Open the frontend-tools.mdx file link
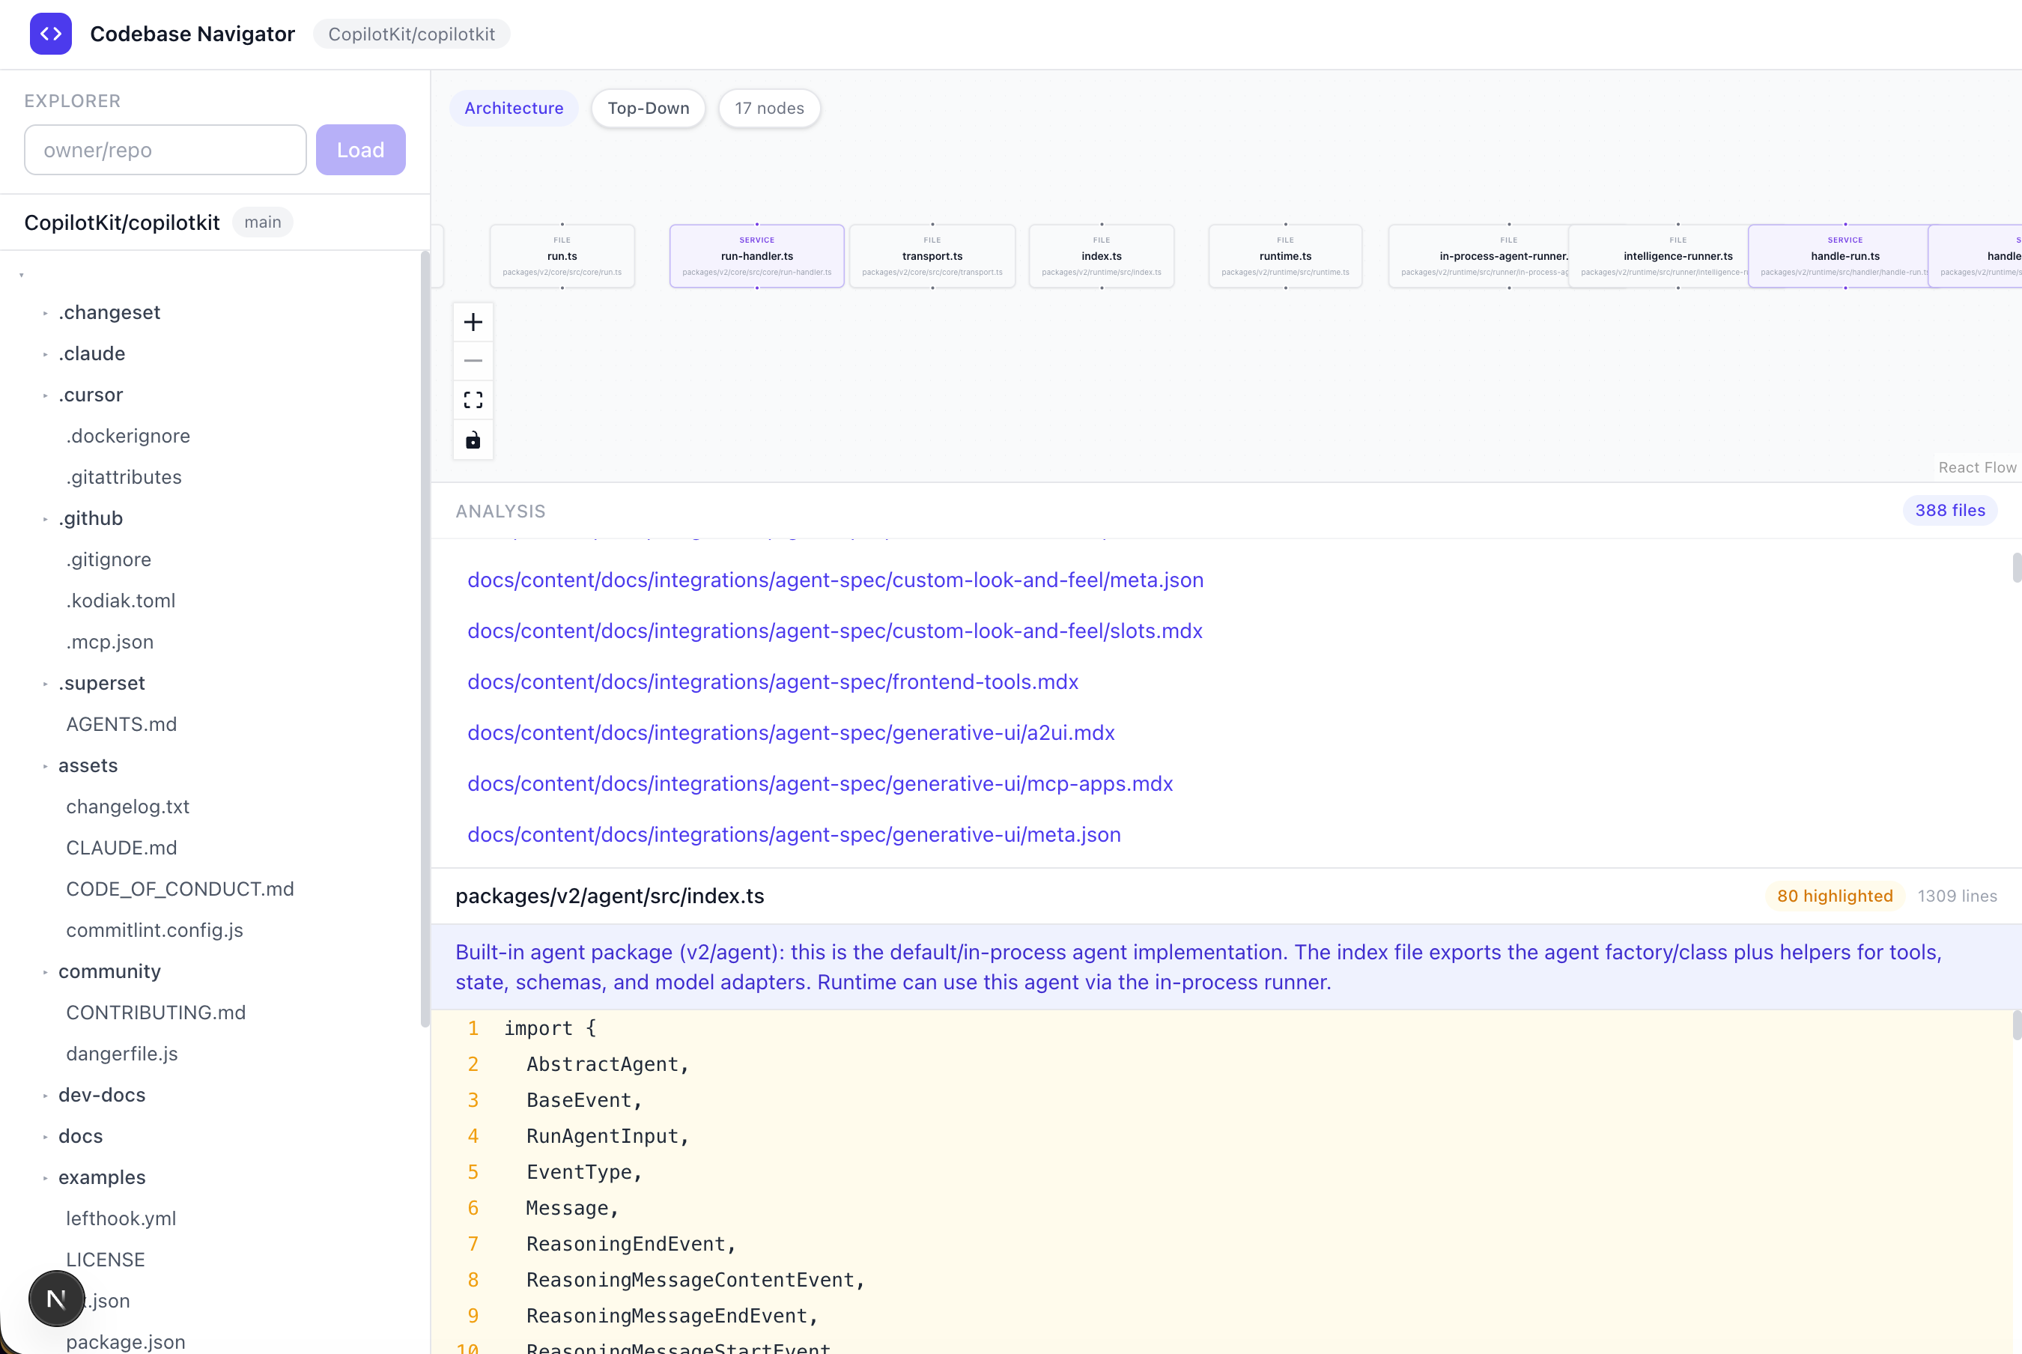 (x=773, y=681)
